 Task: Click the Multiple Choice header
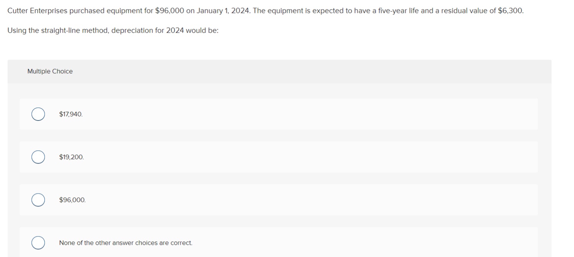50,71
